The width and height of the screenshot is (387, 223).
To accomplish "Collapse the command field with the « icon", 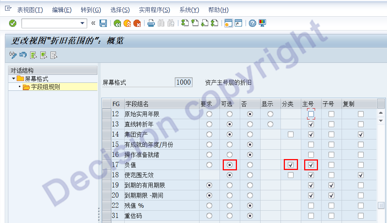I will 93,23.
